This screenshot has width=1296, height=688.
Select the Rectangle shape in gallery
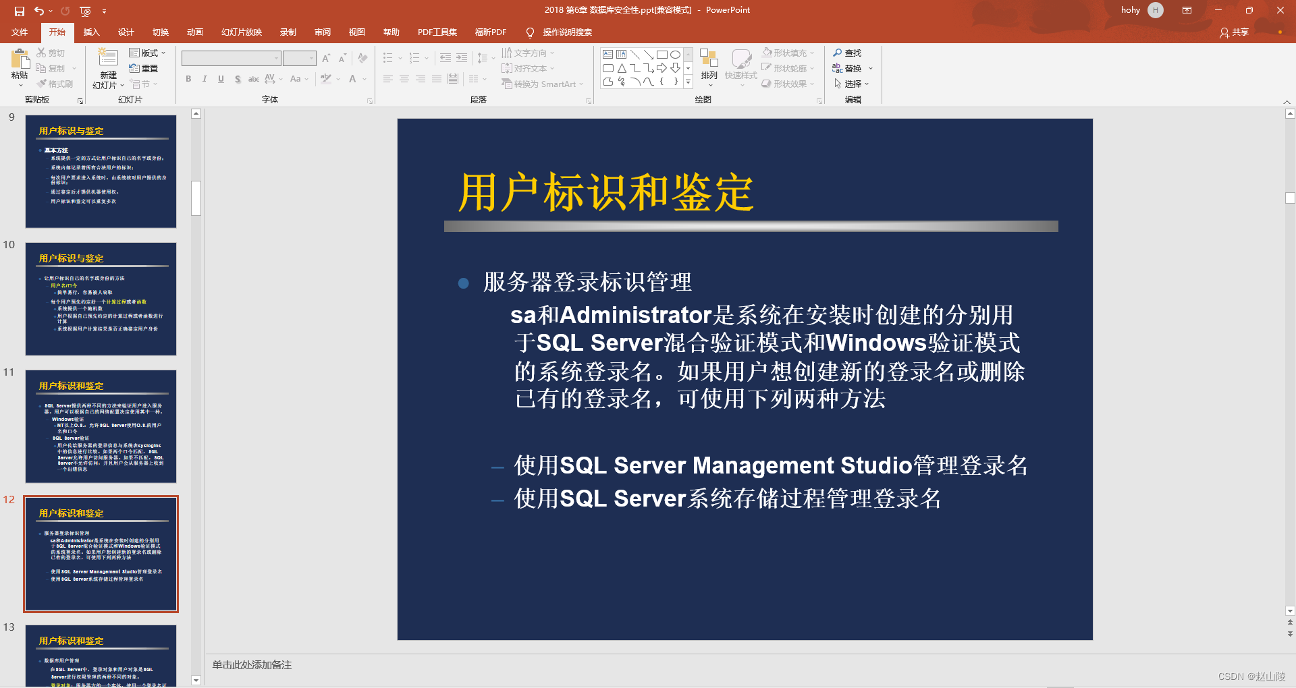pyautogui.click(x=662, y=55)
